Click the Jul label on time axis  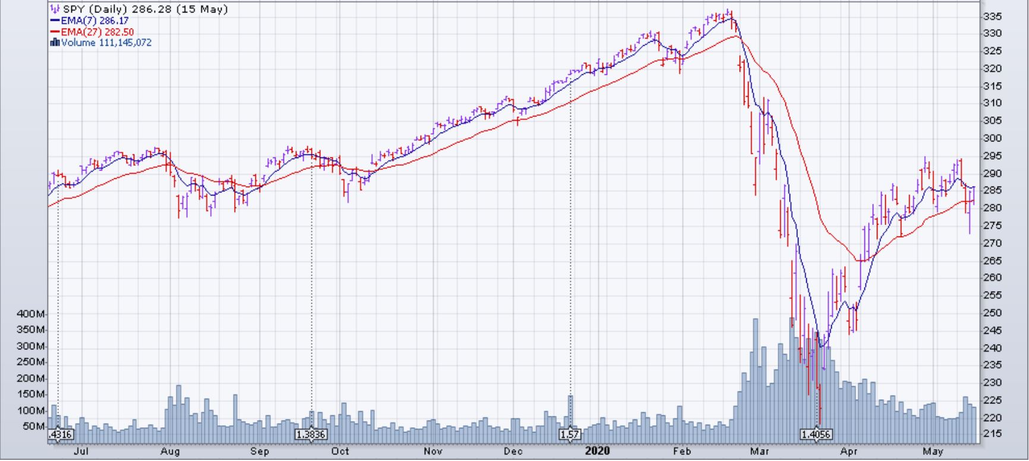(81, 451)
